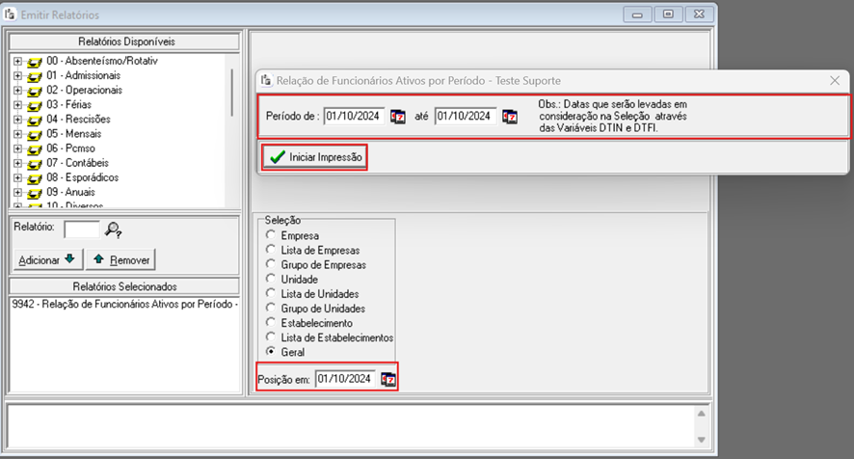Open calendar icon beside Posição em
The height and width of the screenshot is (459, 854).
[x=388, y=379]
